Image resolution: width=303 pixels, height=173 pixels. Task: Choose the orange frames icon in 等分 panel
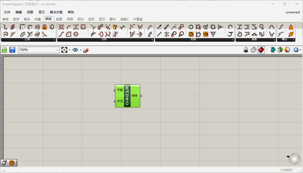pyautogui.click(x=291, y=34)
